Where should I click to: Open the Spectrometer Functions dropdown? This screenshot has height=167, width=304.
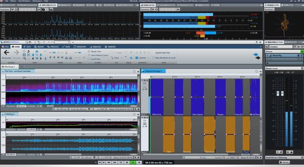tap(5, 9)
